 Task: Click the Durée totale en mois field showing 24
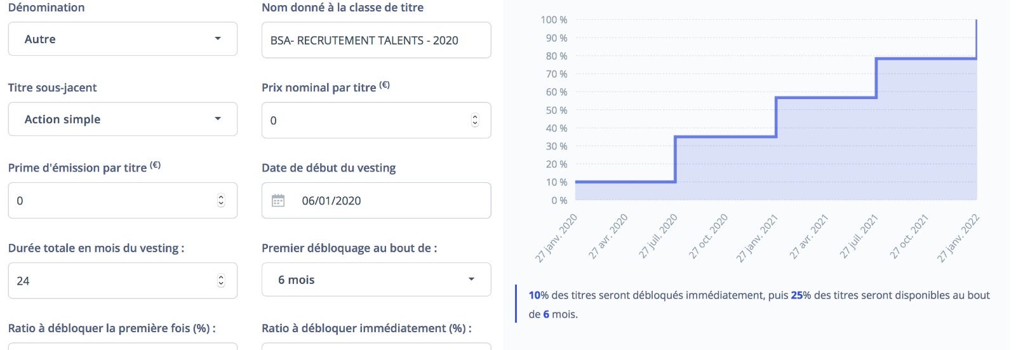[x=123, y=280]
